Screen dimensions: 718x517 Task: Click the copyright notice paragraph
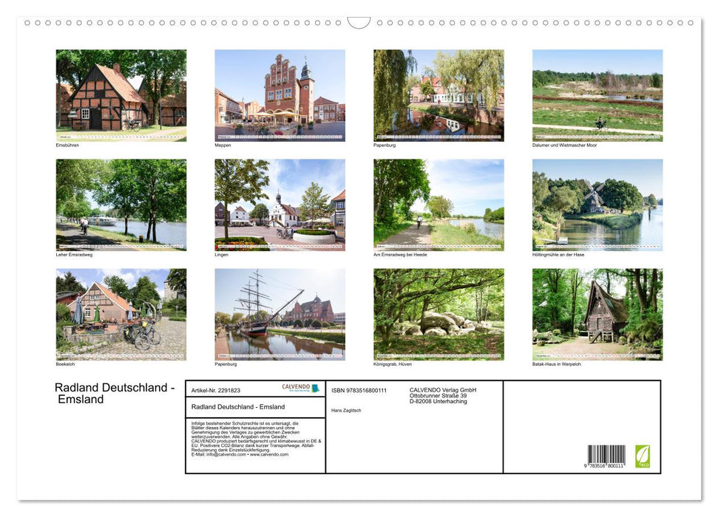[x=256, y=439]
